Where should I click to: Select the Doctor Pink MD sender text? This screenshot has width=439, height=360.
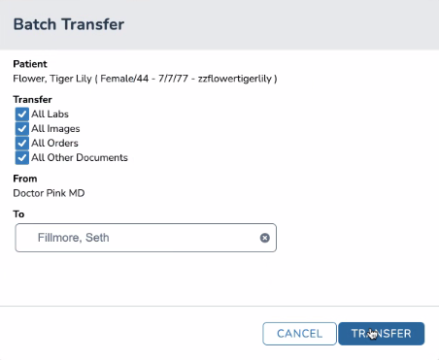coord(49,193)
